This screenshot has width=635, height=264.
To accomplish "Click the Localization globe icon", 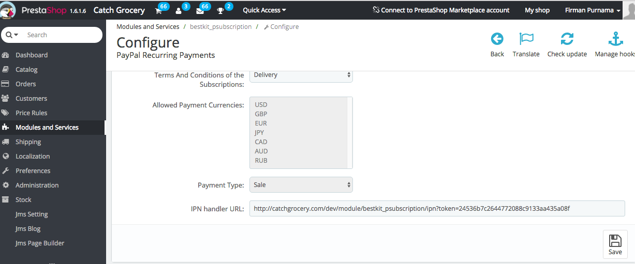I will (x=6, y=156).
